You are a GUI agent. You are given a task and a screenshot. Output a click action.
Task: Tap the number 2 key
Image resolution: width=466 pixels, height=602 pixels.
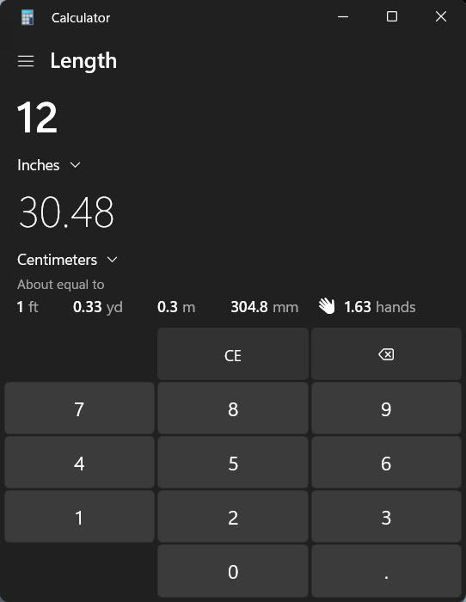click(x=233, y=517)
